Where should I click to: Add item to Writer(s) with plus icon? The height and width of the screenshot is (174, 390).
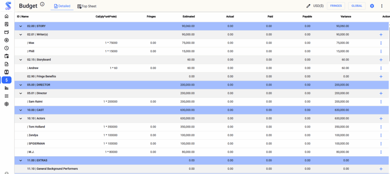pos(381,35)
